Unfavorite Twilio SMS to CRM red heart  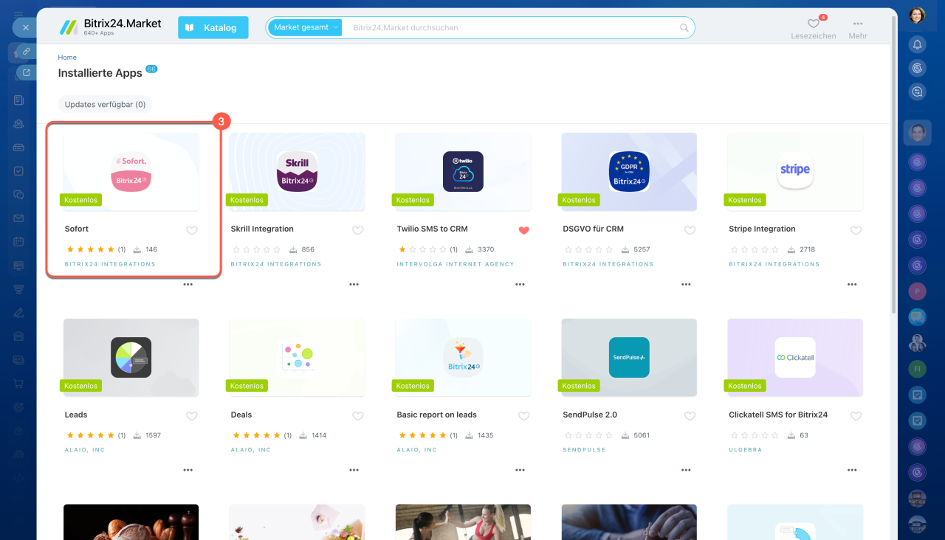(x=524, y=230)
